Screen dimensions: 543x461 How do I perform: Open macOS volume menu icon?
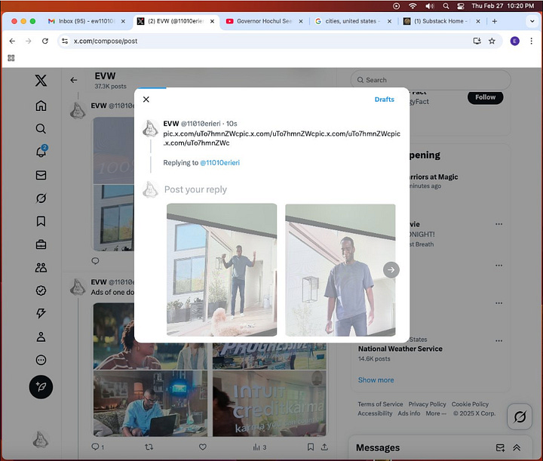429,6
